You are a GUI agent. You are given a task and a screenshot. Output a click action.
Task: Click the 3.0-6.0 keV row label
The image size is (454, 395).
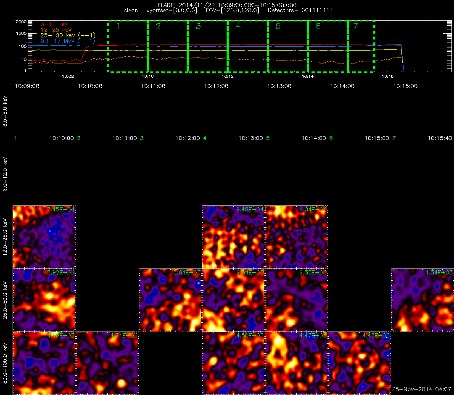click(5, 112)
